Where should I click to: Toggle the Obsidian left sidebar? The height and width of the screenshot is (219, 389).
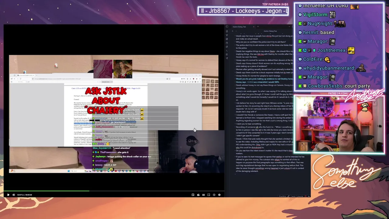point(227,26)
